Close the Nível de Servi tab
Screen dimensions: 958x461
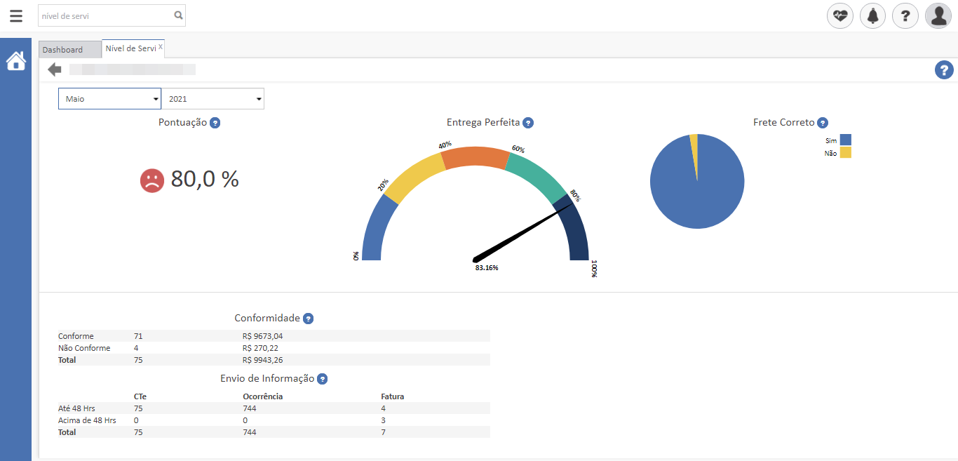click(161, 47)
